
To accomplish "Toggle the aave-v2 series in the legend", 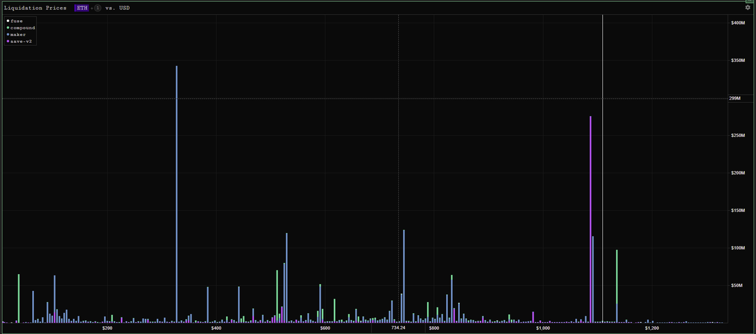I will coord(18,41).
